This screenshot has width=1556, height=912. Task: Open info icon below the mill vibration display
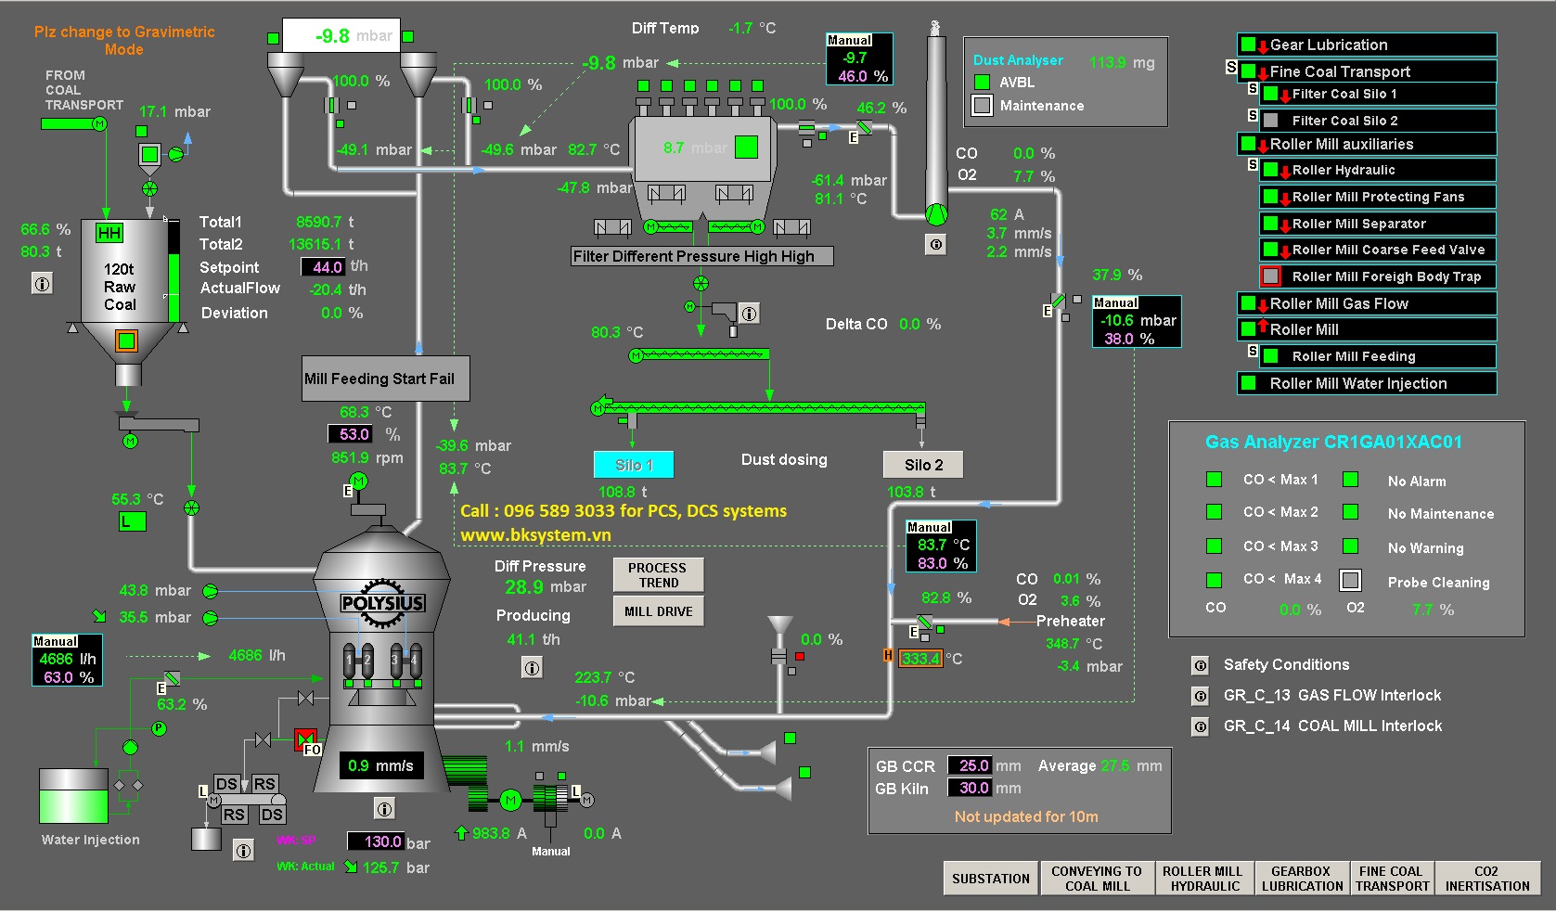[x=384, y=808]
